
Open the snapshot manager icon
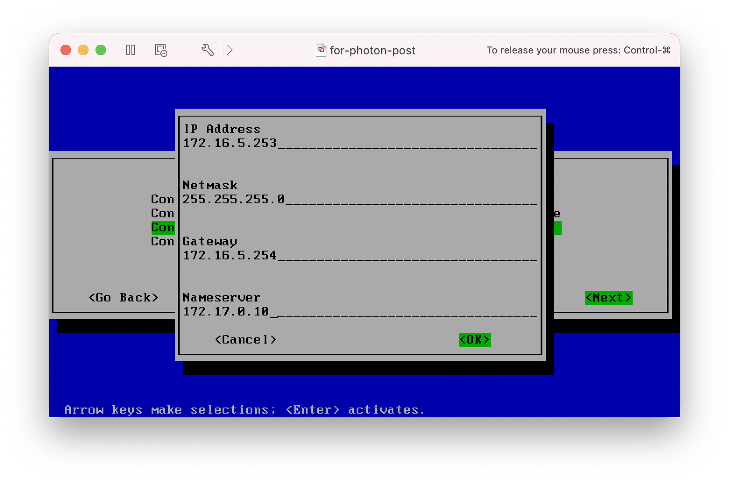(x=161, y=50)
